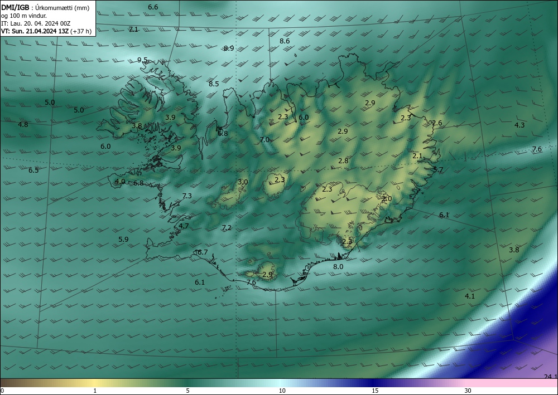Click the init time 'IT: Lau. 20. 04. 2024 00Z'
Image resolution: width=558 pixels, height=395 pixels.
tap(36, 23)
